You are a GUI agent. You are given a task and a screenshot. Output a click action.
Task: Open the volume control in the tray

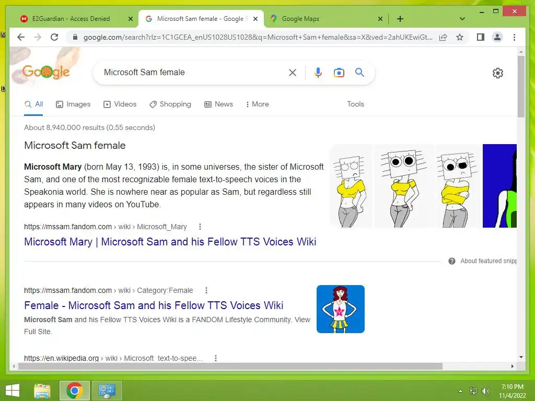486,391
